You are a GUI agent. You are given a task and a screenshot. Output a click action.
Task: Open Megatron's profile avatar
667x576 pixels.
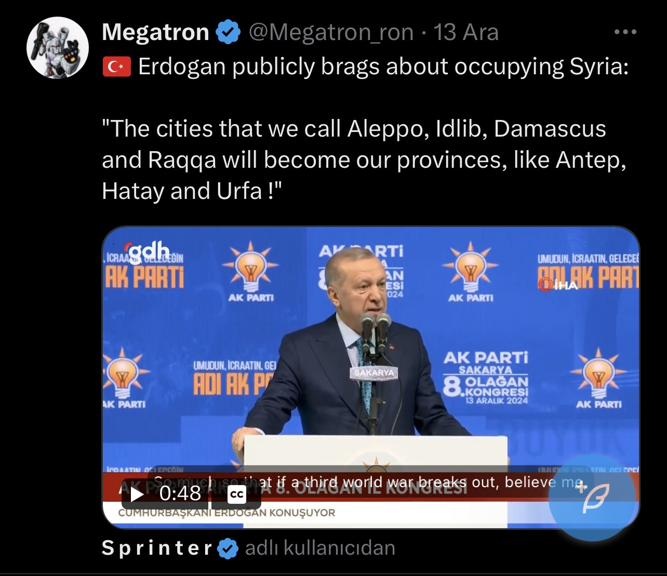58,48
